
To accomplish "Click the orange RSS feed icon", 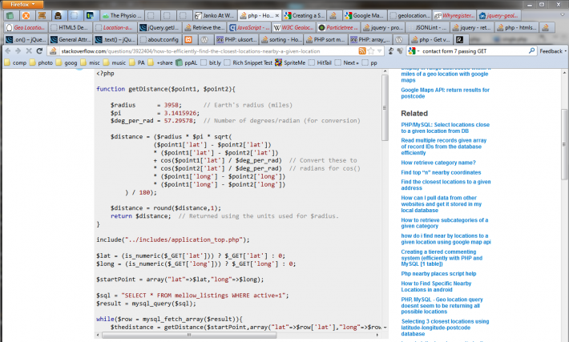I will 361,51.
